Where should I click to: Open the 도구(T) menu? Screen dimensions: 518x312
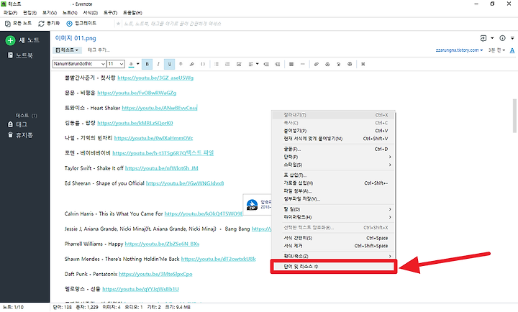[x=110, y=12]
